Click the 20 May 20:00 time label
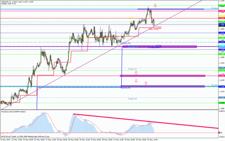Viewport: 225px width, 141px height. point(108,140)
